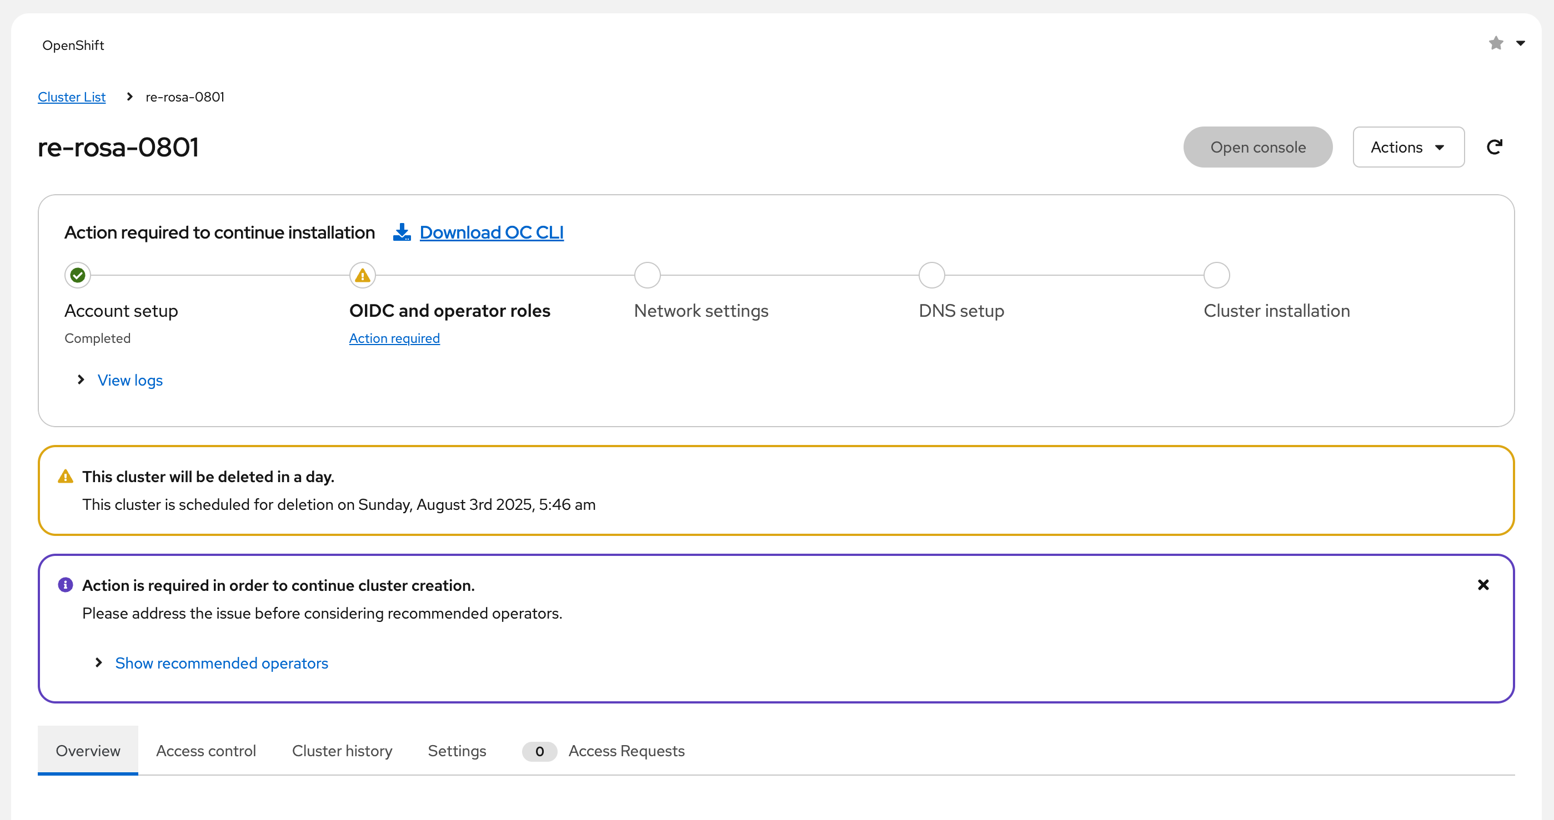This screenshot has width=1554, height=820.
Task: Switch to the Access control tab
Action: click(205, 751)
